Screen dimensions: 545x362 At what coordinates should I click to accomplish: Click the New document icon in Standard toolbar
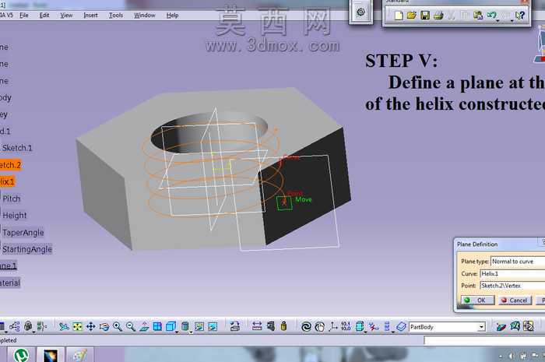click(x=399, y=16)
